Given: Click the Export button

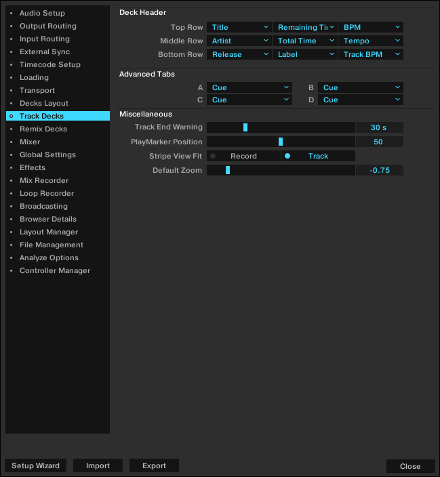Looking at the screenshot, I should point(154,465).
